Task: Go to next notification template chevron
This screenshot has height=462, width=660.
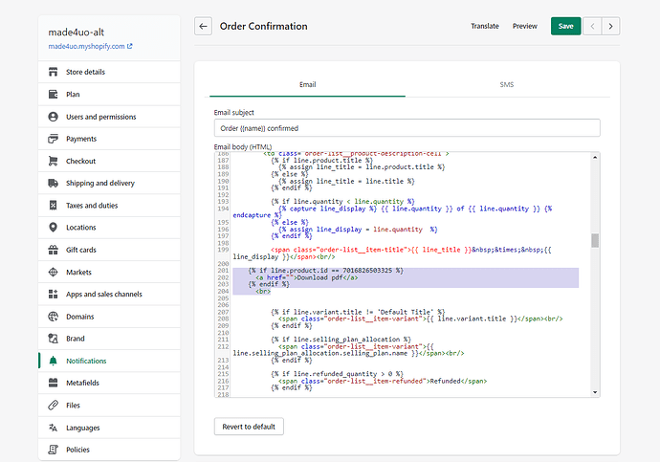Action: 610,27
